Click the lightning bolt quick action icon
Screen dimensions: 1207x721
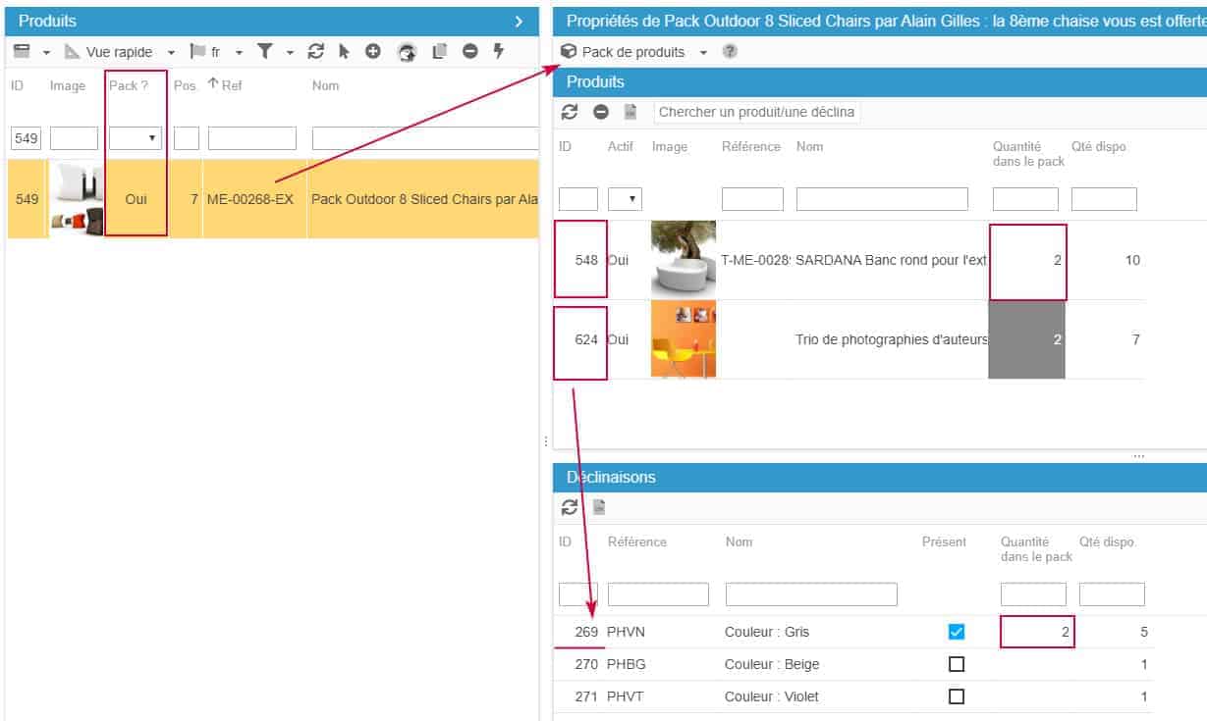click(x=498, y=52)
